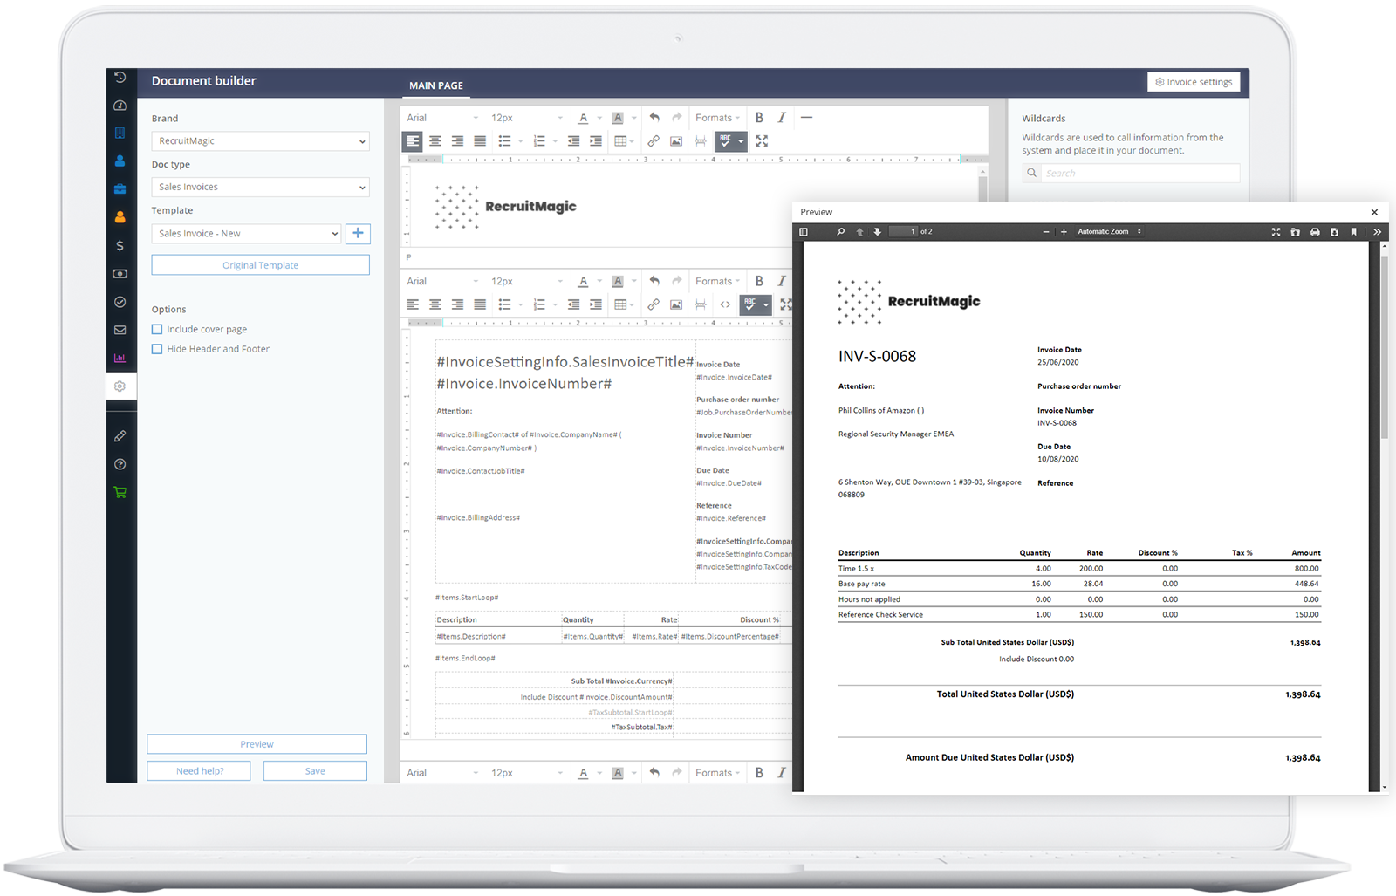The height and width of the screenshot is (896, 1396).
Task: Toggle the sidebar in Preview viewer
Action: click(804, 232)
